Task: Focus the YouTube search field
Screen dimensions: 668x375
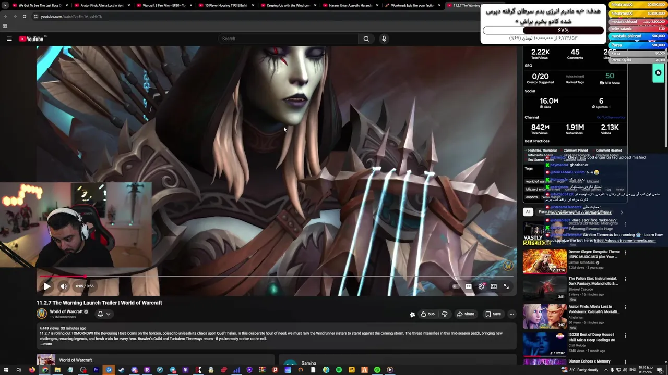Action: point(288,39)
